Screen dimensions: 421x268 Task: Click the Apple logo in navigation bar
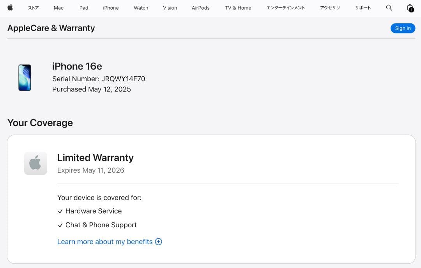click(x=10, y=8)
